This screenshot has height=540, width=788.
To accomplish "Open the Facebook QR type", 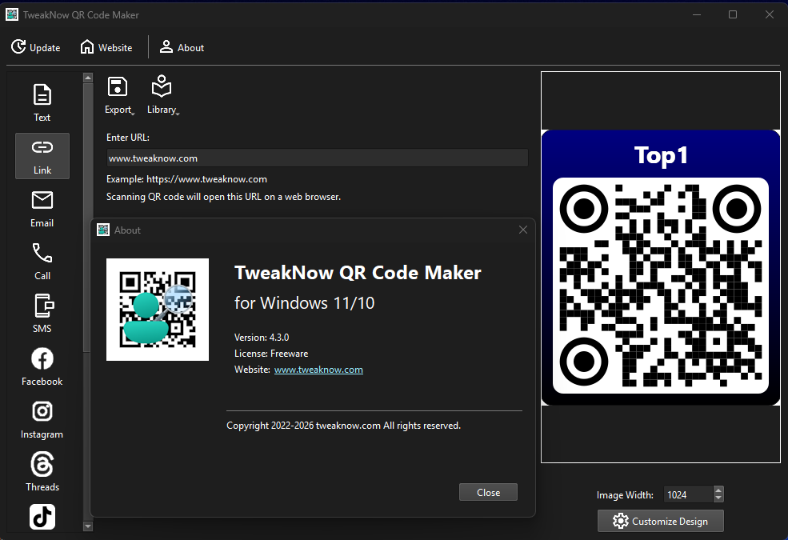I will (x=42, y=367).
